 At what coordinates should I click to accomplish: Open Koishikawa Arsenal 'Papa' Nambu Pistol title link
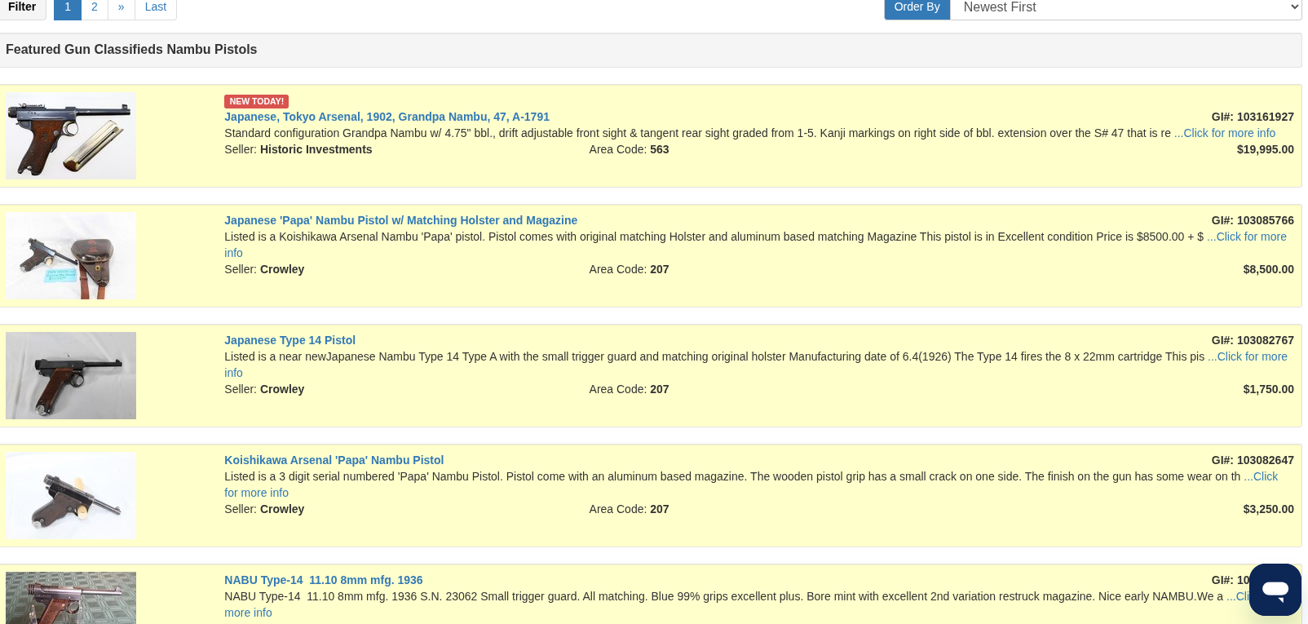pyautogui.click(x=334, y=460)
